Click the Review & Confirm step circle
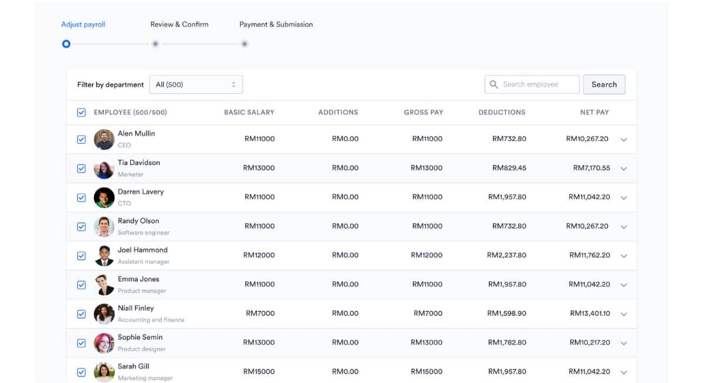Viewport: 707px width, 383px height. (x=155, y=44)
